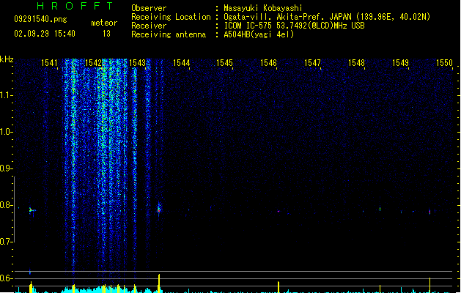The height and width of the screenshot is (293, 461).
Task: Click the 0.9 kHz frequency label
Action: click(6, 168)
